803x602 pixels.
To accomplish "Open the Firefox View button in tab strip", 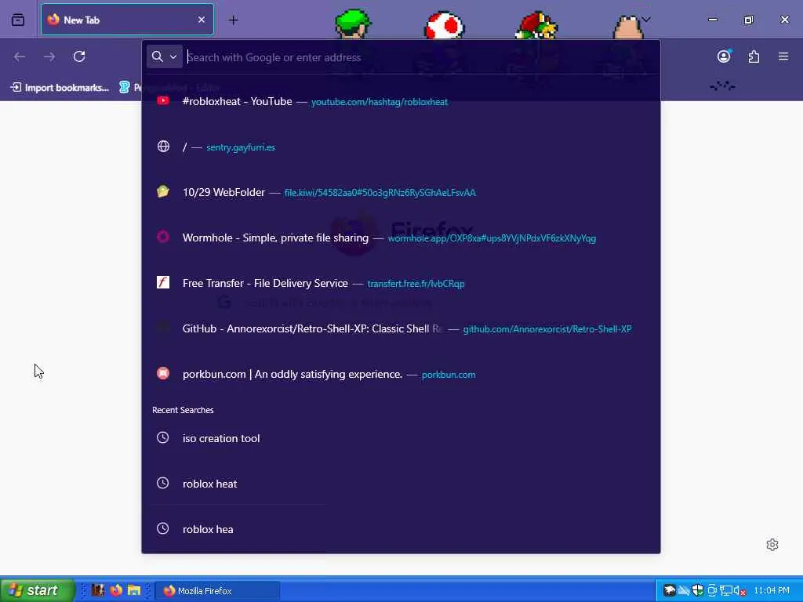I will pyautogui.click(x=18, y=20).
